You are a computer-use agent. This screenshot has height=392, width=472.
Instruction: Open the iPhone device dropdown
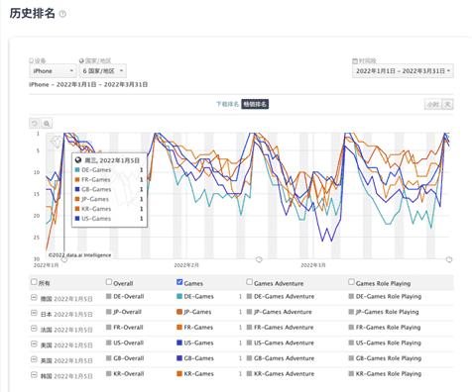point(53,71)
